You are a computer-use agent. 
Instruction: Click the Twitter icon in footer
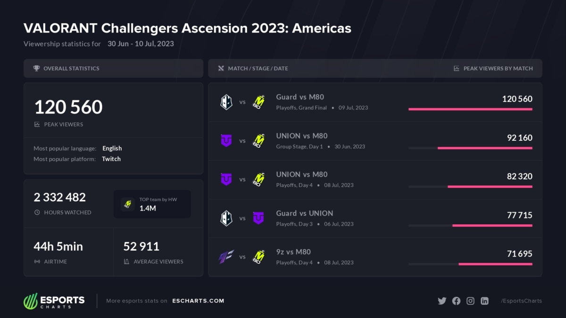[442, 301]
